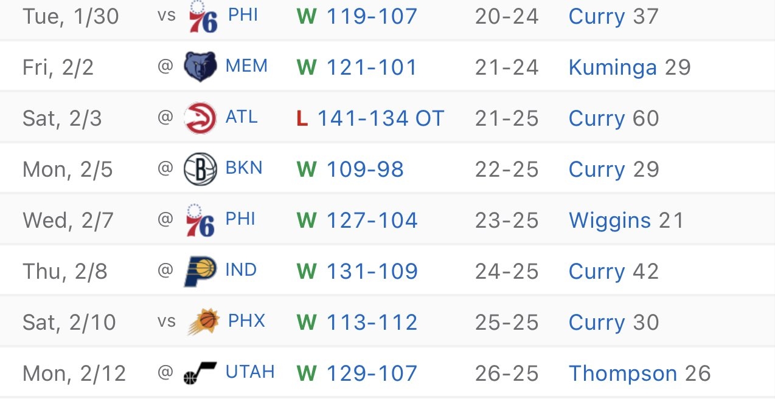Viewport: 775px width, 399px height.
Task: View the 129-107 Utah game result
Action: [372, 373]
